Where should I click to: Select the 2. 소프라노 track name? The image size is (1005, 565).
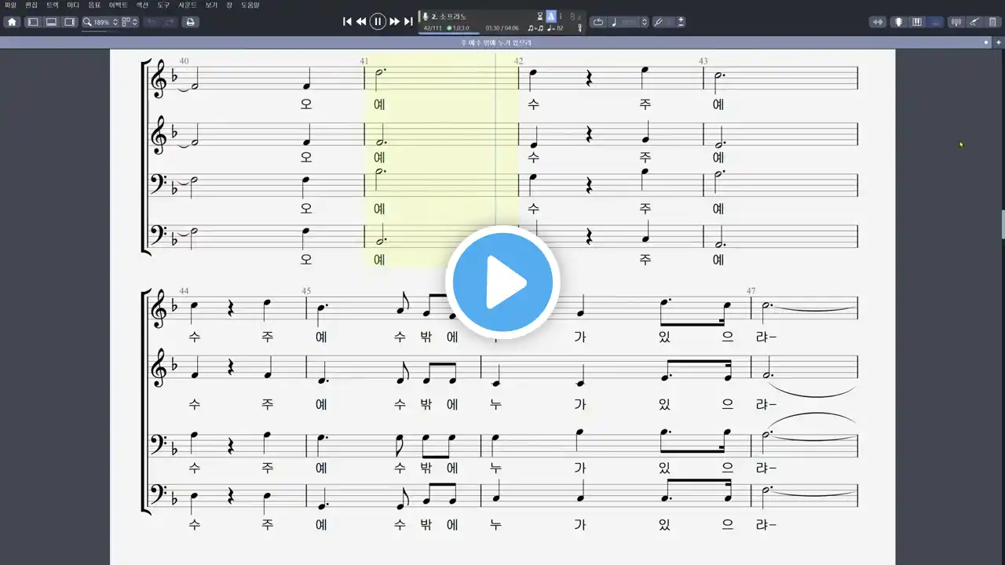coord(448,16)
